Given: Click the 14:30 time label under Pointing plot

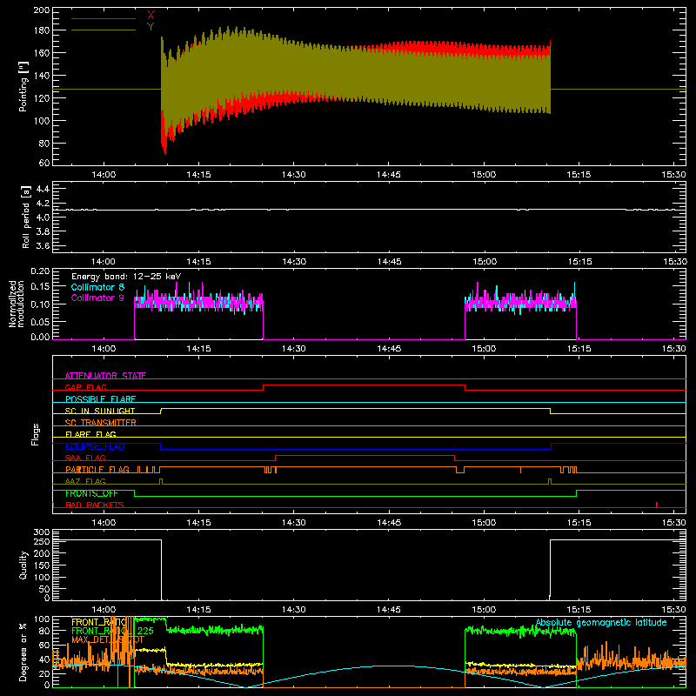Looking at the screenshot, I should (293, 175).
